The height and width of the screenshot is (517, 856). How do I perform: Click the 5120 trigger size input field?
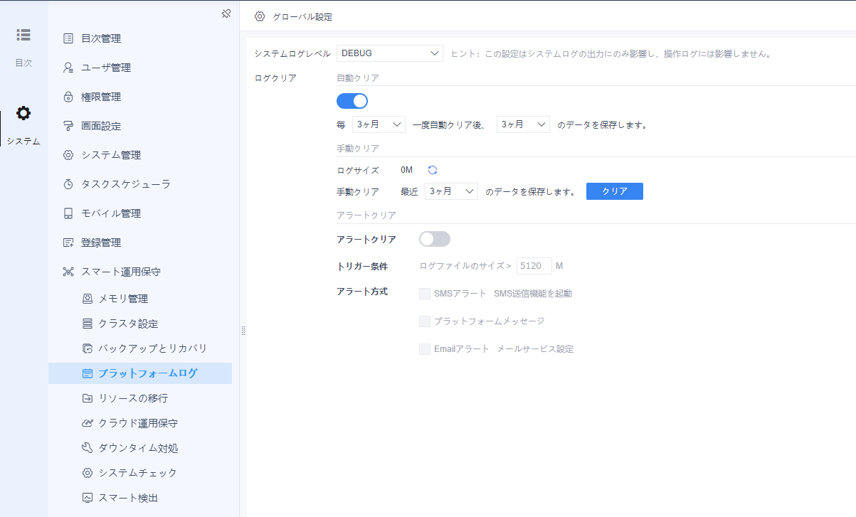pos(534,265)
